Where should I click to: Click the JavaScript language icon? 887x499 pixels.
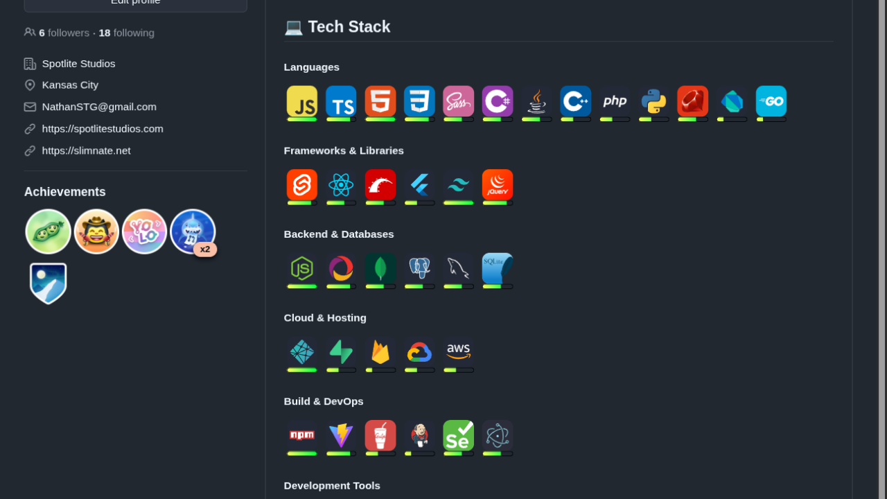(x=301, y=101)
